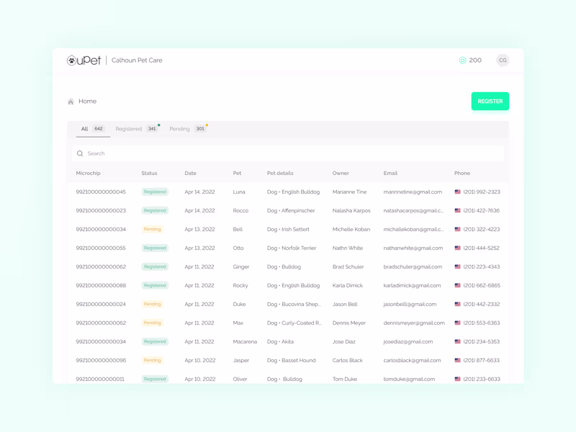This screenshot has width=576, height=432.
Task: Click the uPet paw logo
Action: pos(72,60)
